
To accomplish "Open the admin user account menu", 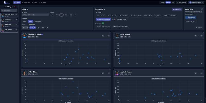I will tap(197, 2).
